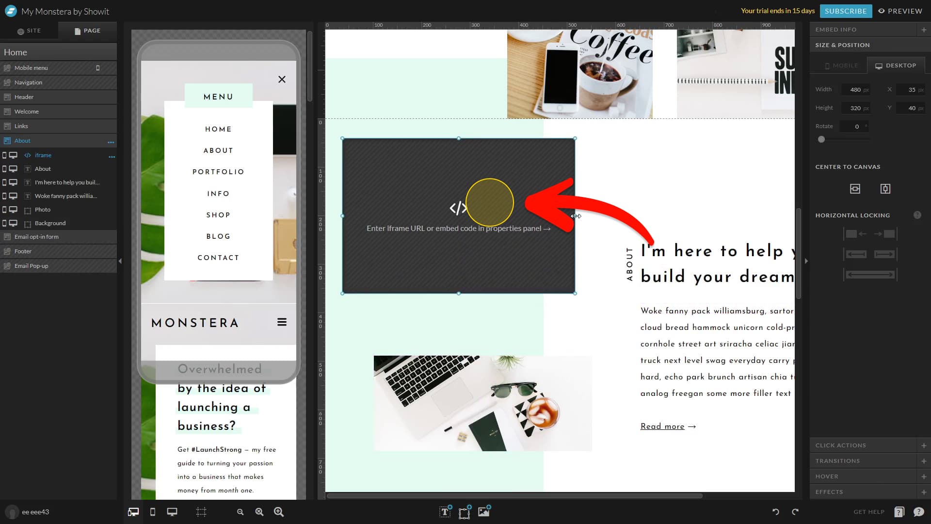
Task: Open the ee eee43 user account
Action: point(28,512)
